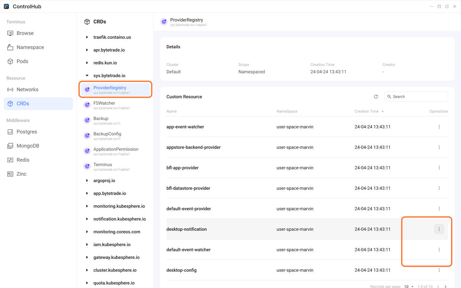The width and height of the screenshot is (461, 288).
Task: Open the Records per page dropdown
Action: click(408, 286)
